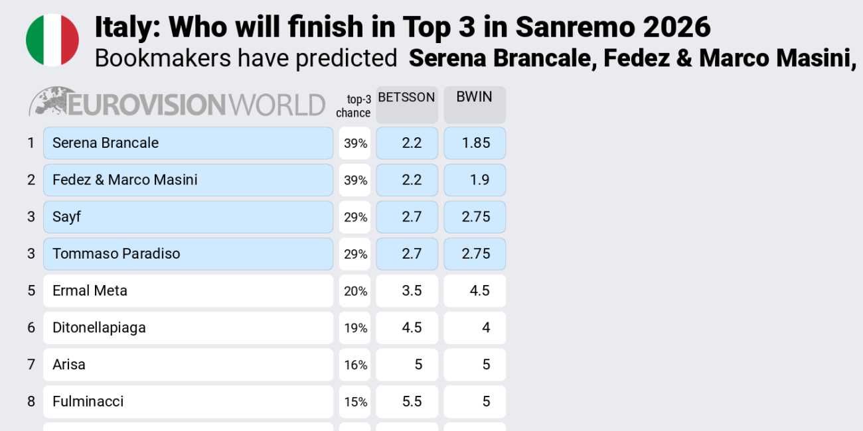Image resolution: width=863 pixels, height=431 pixels.
Task: Click the Eurovisionworld logo
Action: (x=177, y=104)
